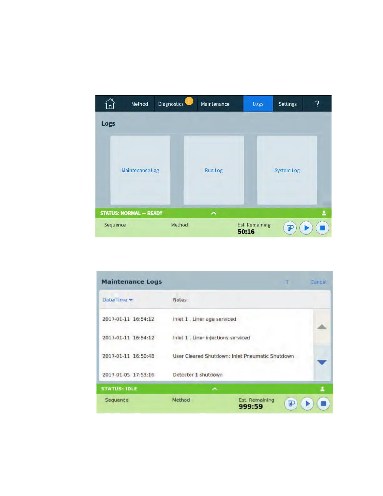Click the 999:59 estimated remaining time

251,406
